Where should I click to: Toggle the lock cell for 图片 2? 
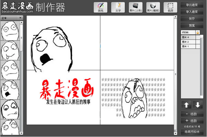pyautogui.click(x=198, y=42)
